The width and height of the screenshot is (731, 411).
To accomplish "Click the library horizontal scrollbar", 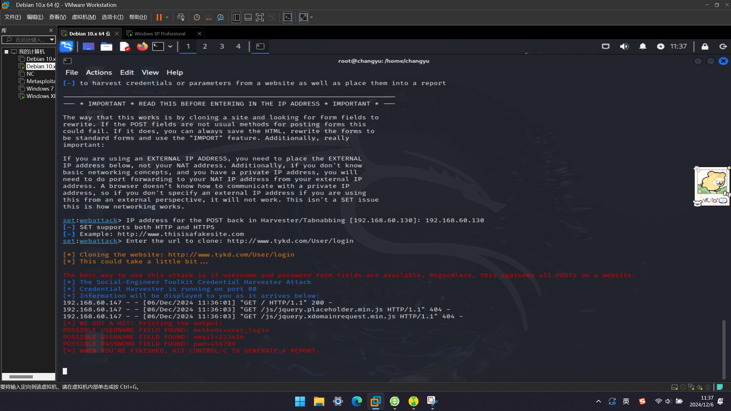I will point(21,376).
